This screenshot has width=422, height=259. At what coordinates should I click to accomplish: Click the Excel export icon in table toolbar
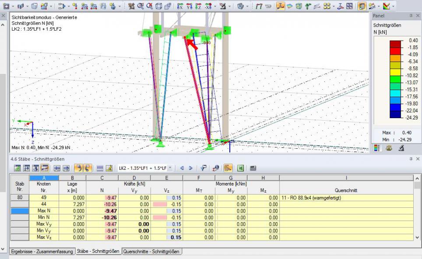pyautogui.click(x=240, y=168)
